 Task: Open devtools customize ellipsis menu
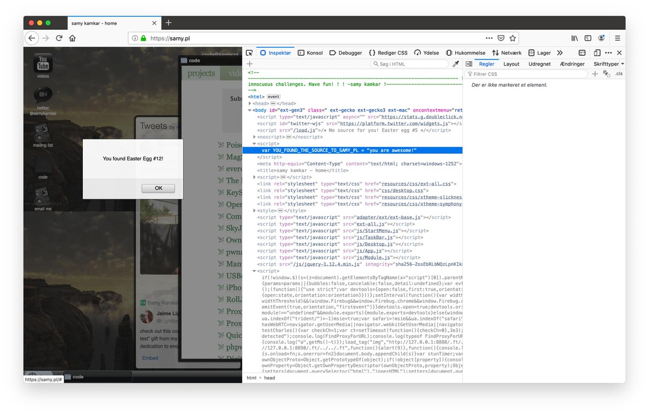point(608,53)
